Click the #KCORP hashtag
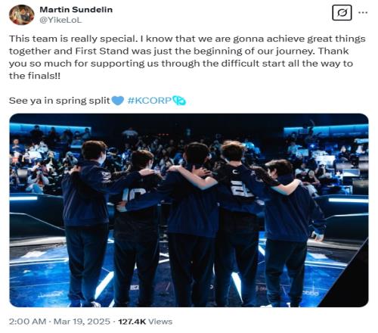 coord(150,101)
